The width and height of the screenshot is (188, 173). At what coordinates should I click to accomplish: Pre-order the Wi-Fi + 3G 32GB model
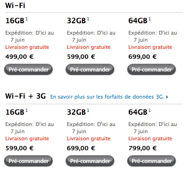click(x=90, y=161)
